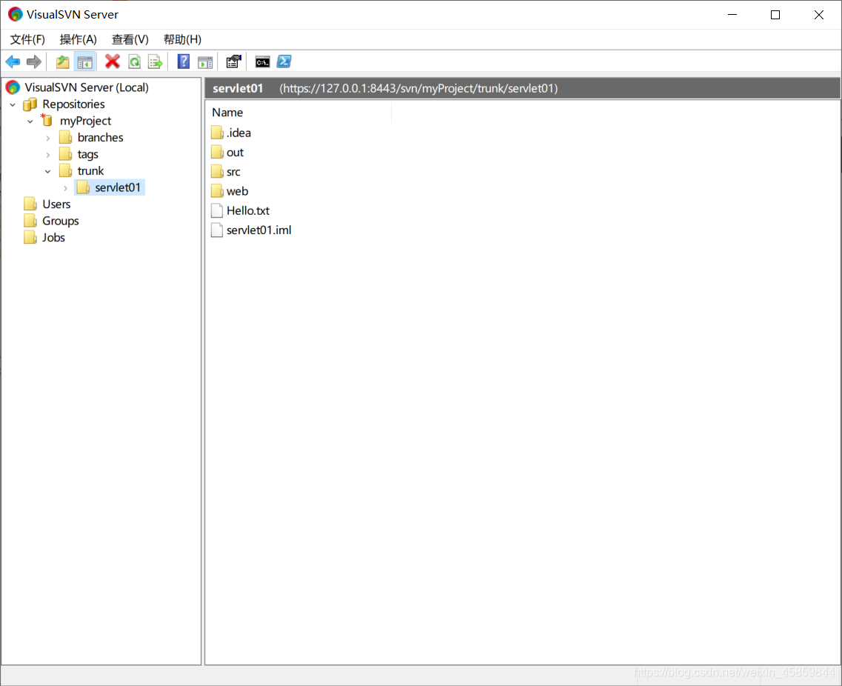The image size is (842, 686).
Task: Collapse the myProject tree node
Action: pyautogui.click(x=30, y=121)
